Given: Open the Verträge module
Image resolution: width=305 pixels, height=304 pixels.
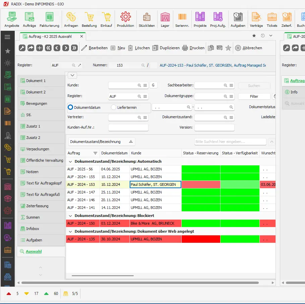Looking at the screenshot, I should coord(256,19).
